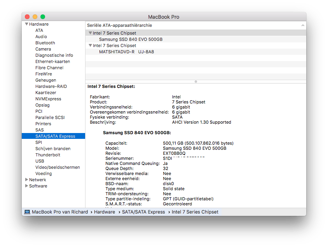The height and width of the screenshot is (247, 328).
Task: Click the AHCI Version 1.30 Supported text
Action: [x=201, y=122]
